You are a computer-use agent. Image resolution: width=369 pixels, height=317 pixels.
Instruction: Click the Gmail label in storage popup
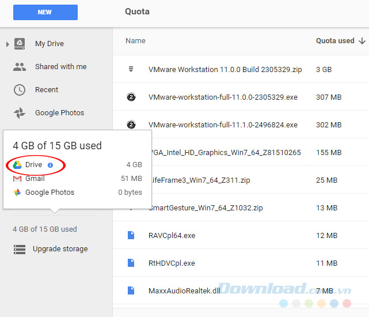click(x=35, y=179)
